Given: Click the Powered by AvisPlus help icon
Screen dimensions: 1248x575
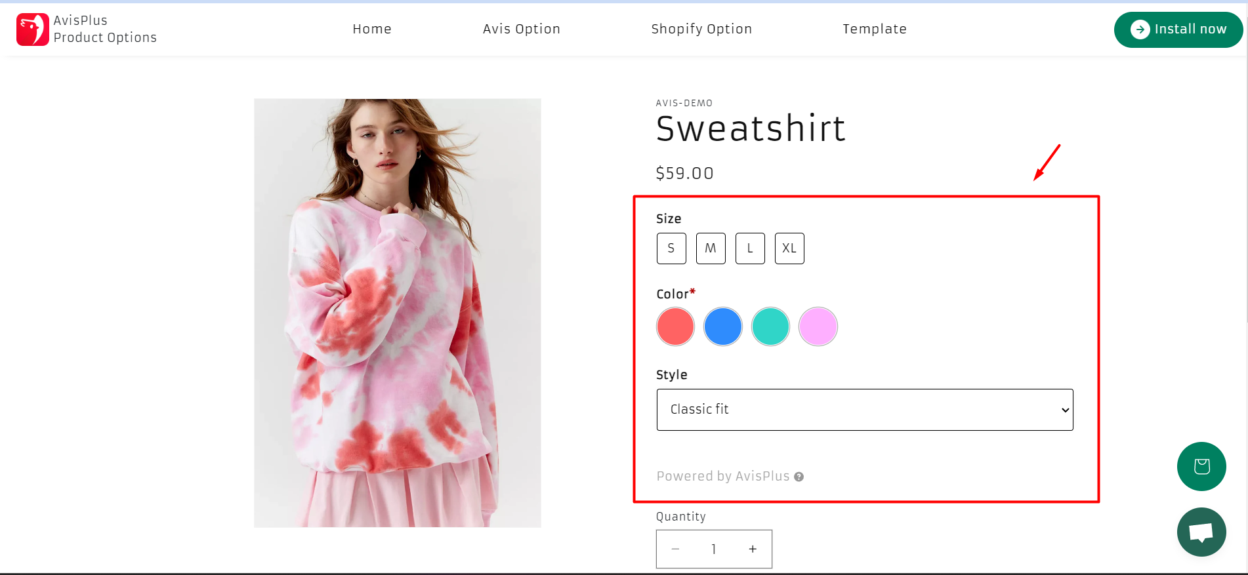Looking at the screenshot, I should (799, 477).
